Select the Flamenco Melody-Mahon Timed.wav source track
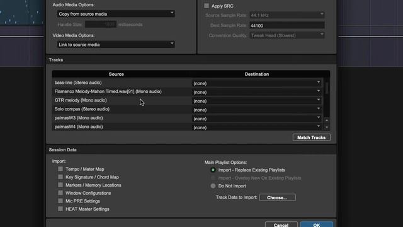403x227 pixels. pyautogui.click(x=108, y=91)
